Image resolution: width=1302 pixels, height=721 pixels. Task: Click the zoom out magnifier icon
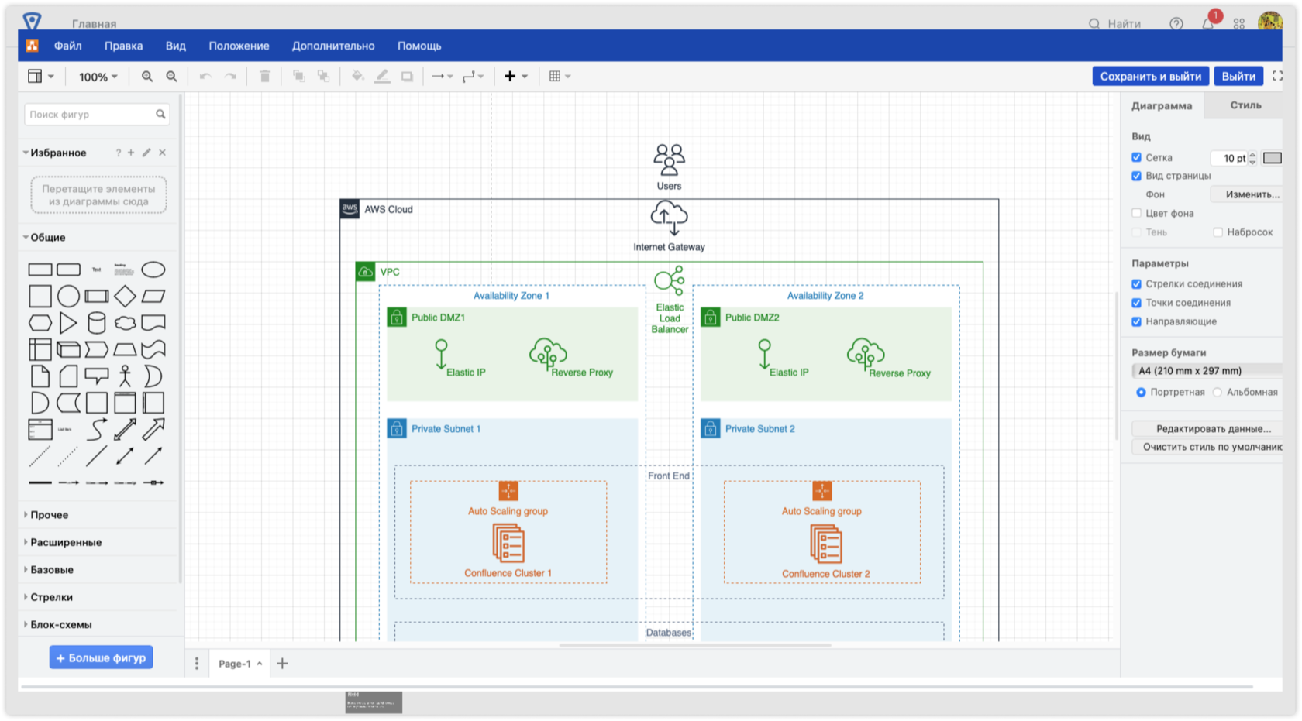point(172,77)
